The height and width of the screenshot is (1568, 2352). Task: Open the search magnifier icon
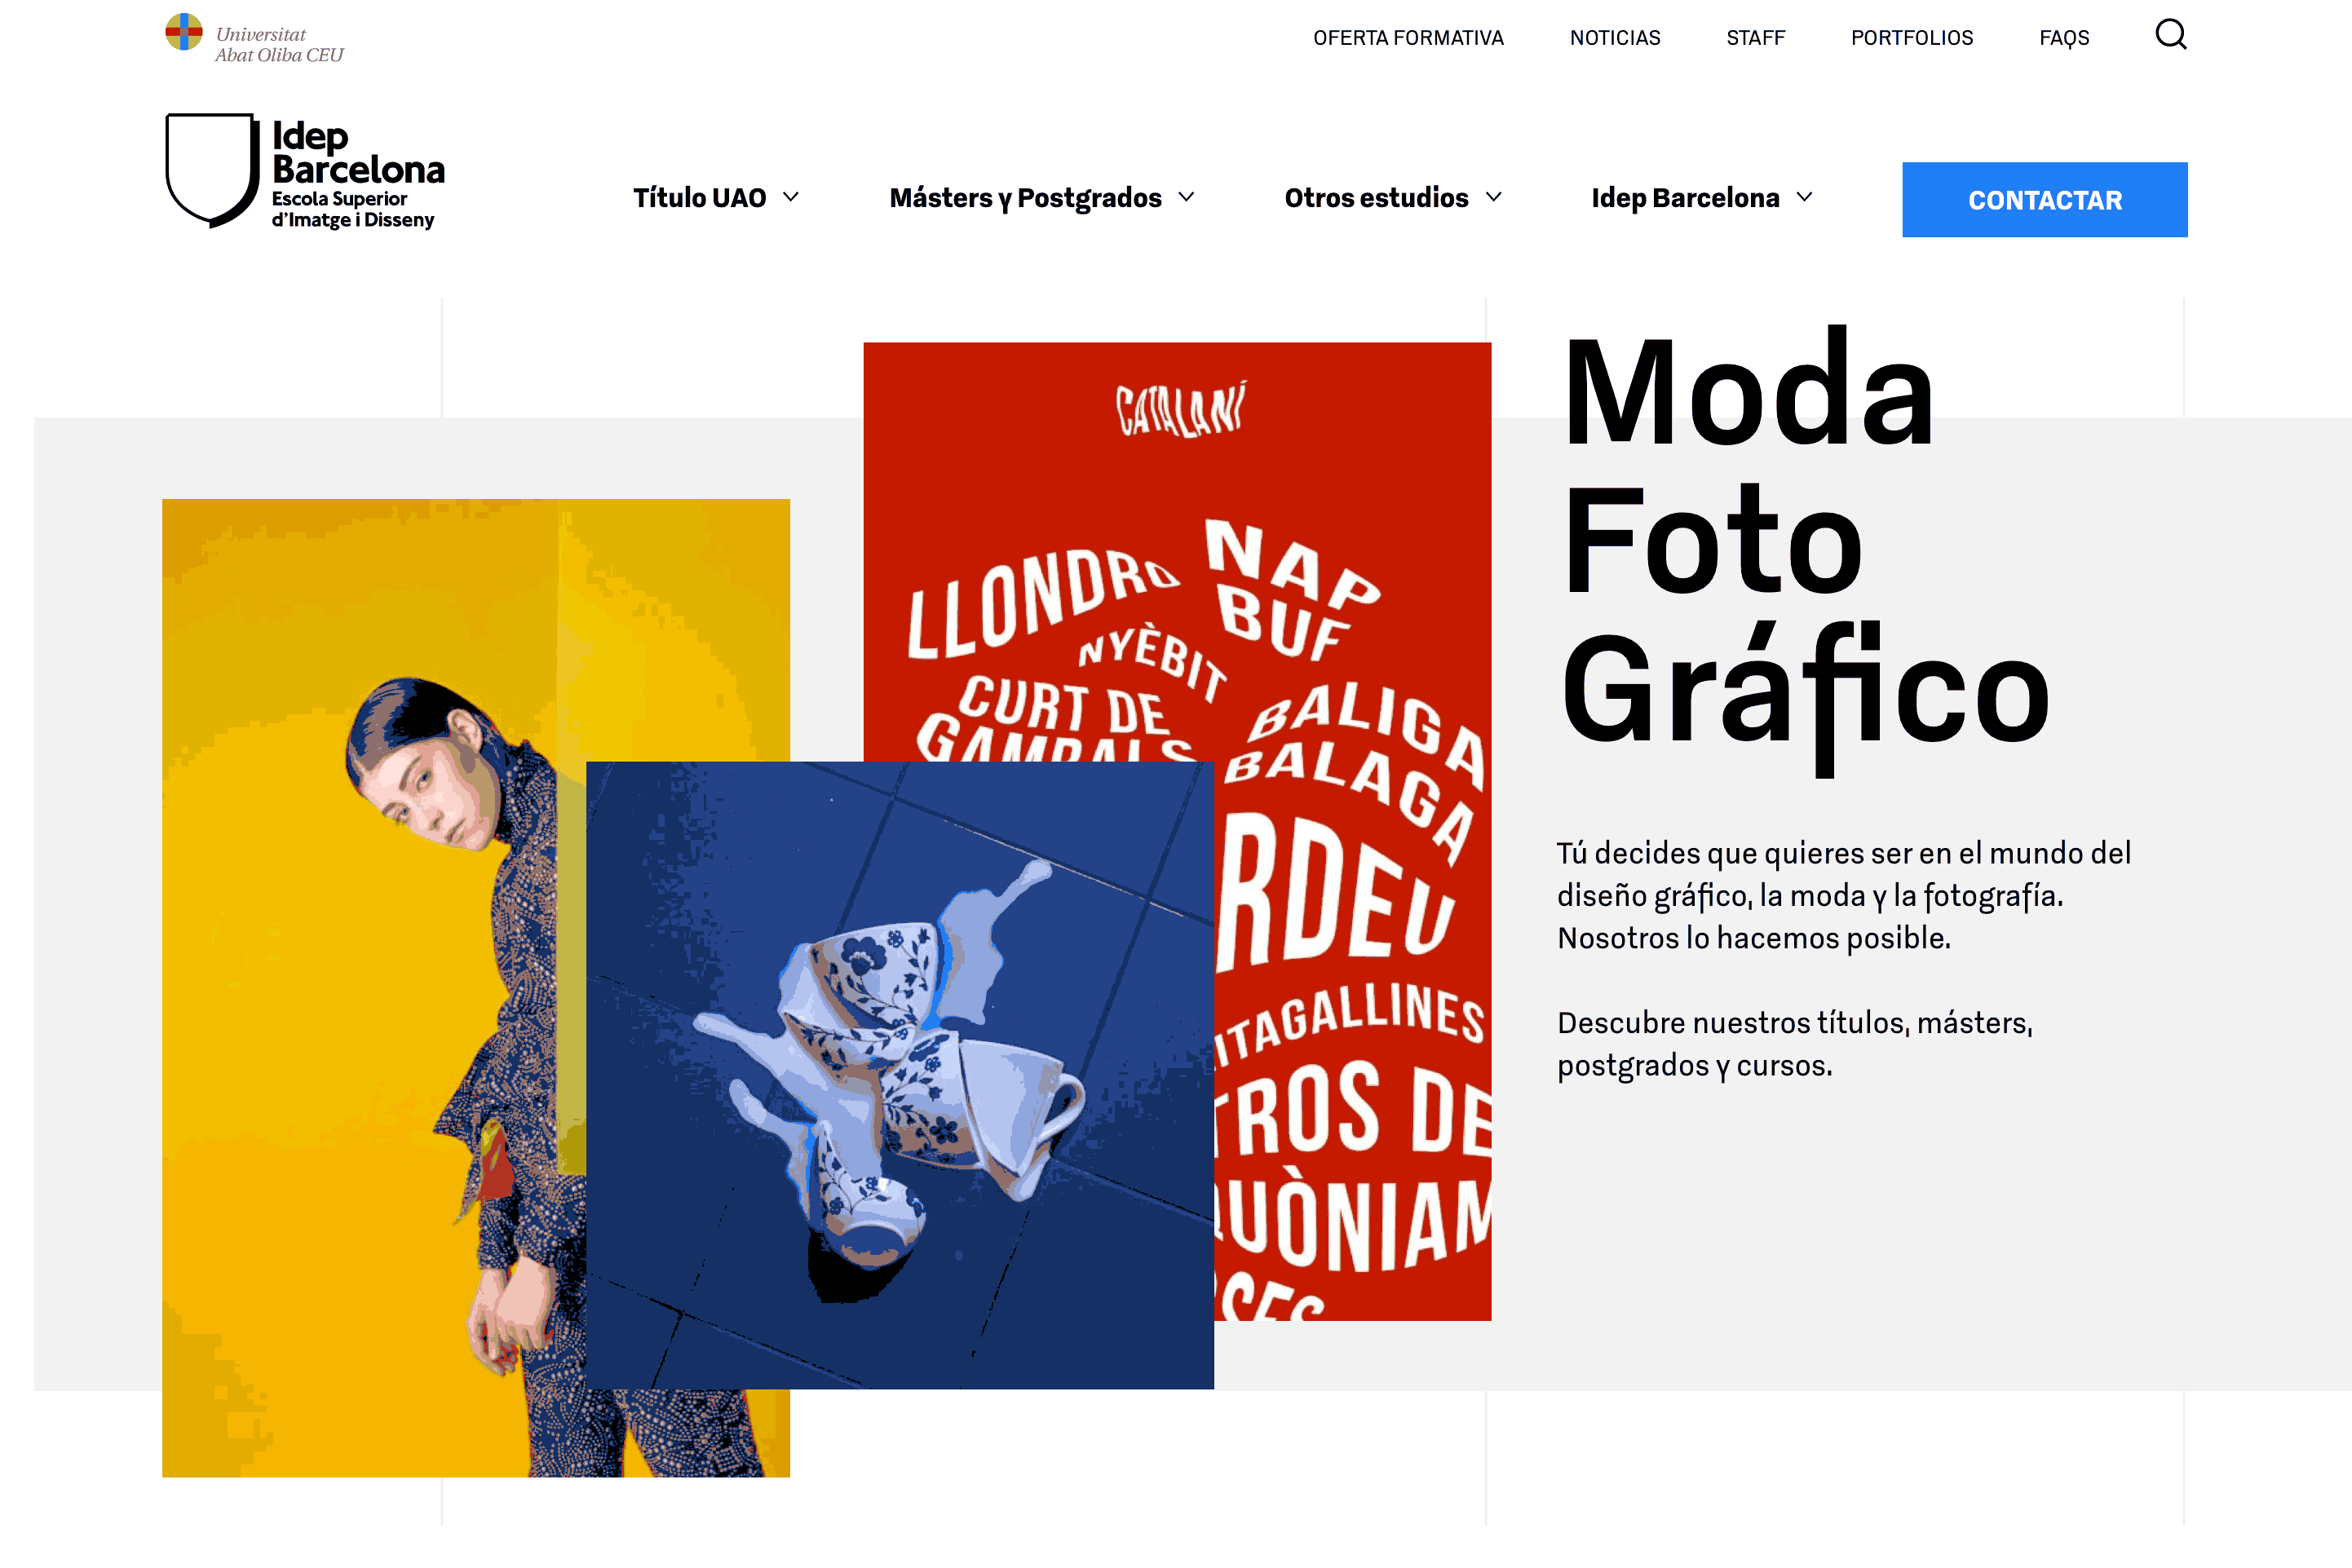pyautogui.click(x=2170, y=35)
